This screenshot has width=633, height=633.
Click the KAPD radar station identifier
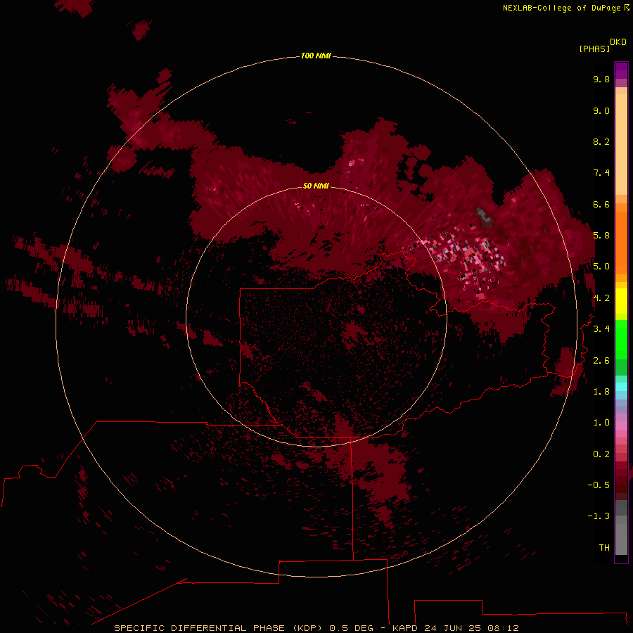tap(406, 628)
